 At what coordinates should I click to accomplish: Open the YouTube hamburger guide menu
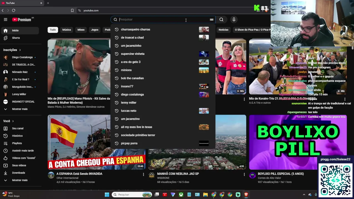click(6, 20)
